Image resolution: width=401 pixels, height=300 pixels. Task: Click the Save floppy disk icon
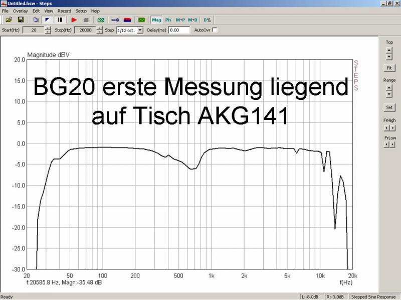click(x=21, y=20)
